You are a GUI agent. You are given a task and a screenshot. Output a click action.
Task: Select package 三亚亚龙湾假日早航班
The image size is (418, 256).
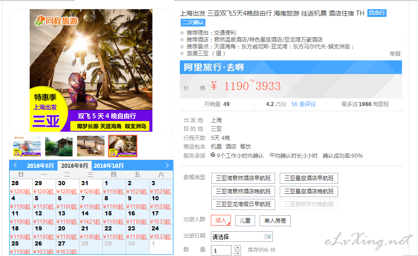243,204
